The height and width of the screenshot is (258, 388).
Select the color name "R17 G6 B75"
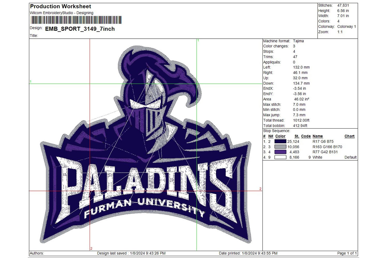click(x=323, y=142)
